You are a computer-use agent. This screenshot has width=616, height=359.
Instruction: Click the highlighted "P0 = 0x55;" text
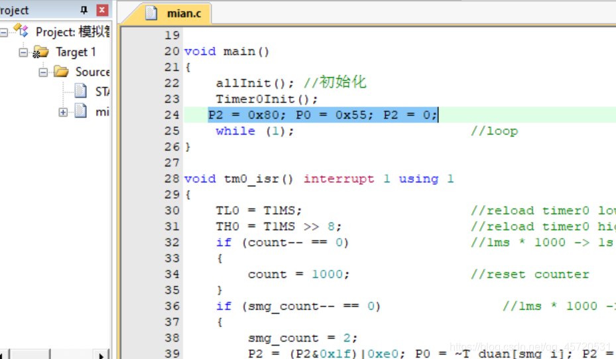pos(334,115)
